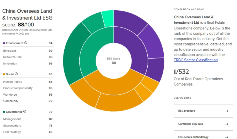
Task: Click the COMPARISON AND RANK heading
Action: 189,9
